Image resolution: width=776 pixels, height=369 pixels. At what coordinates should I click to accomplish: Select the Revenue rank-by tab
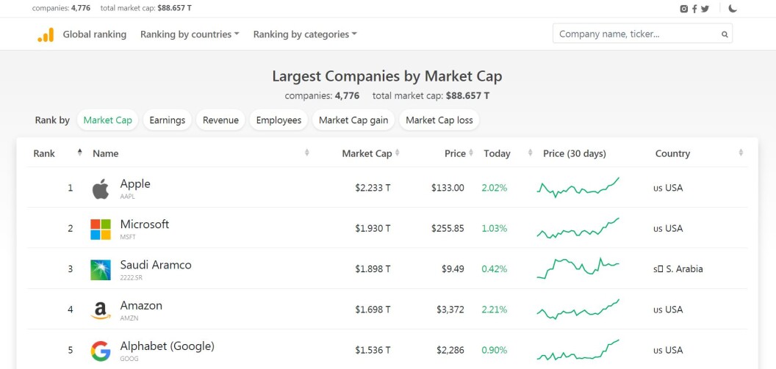pyautogui.click(x=220, y=120)
